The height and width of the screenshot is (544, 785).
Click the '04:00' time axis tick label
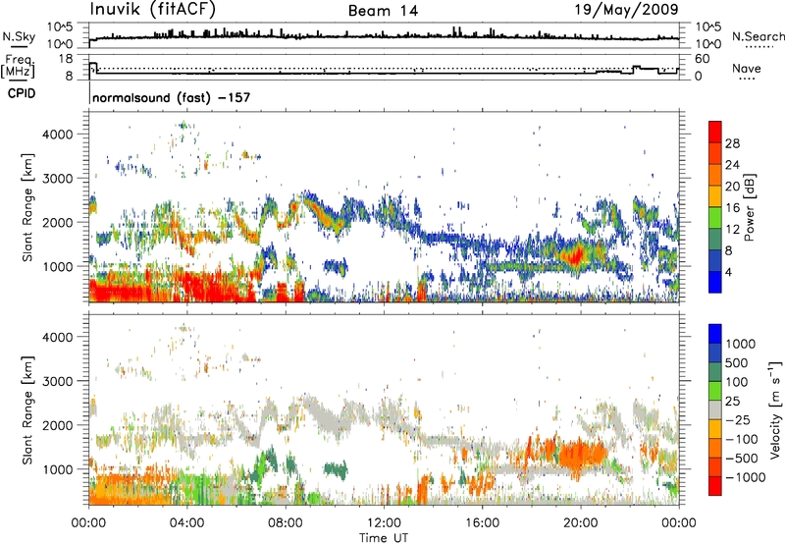(x=187, y=523)
